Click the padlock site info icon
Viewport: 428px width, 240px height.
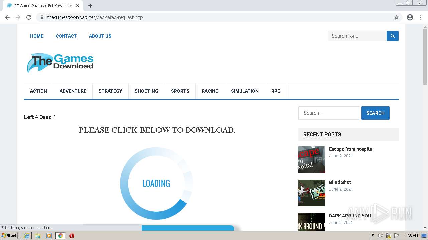tap(42, 17)
